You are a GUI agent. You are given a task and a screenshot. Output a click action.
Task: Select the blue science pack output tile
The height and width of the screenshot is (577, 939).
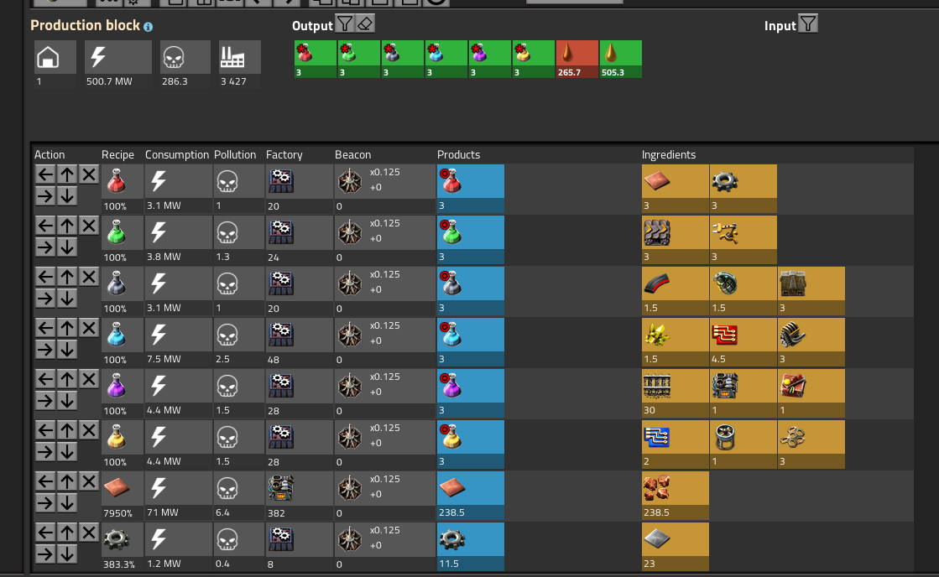coord(446,59)
